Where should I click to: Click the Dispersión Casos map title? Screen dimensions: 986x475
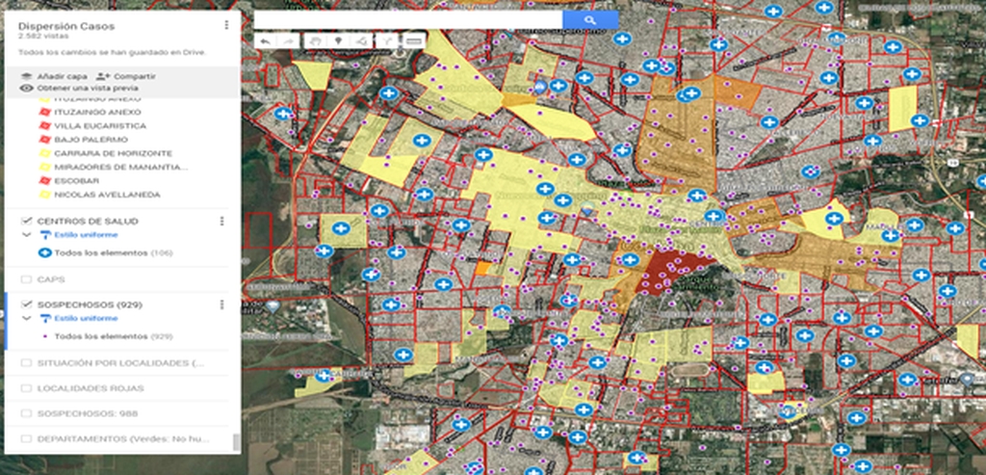tap(66, 26)
